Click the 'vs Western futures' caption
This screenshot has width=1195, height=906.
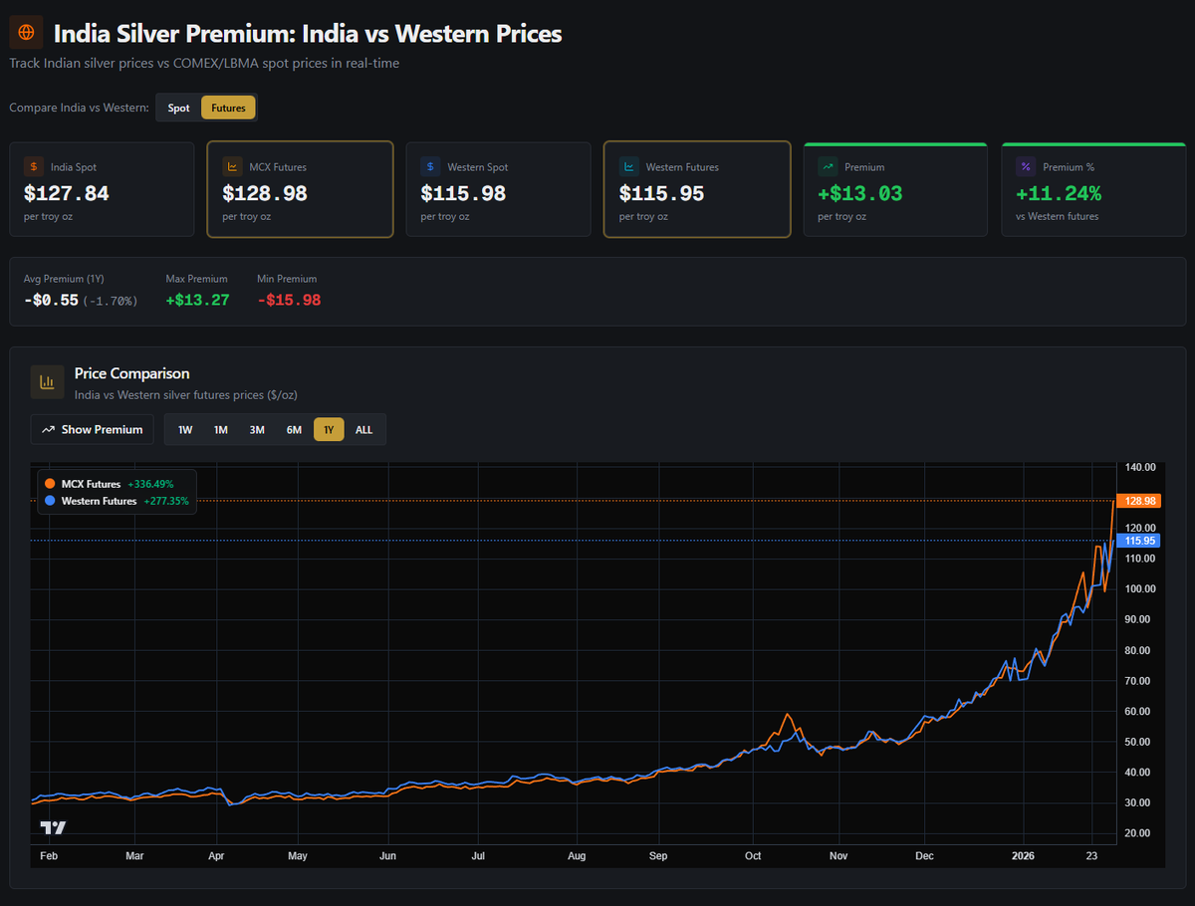1057,216
